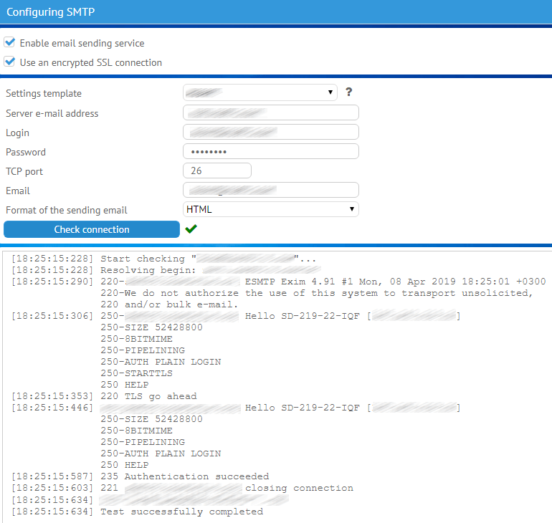Viewport: 552px width, 523px height.
Task: Toggle the Enable email sending service checkbox
Action: coord(9,43)
